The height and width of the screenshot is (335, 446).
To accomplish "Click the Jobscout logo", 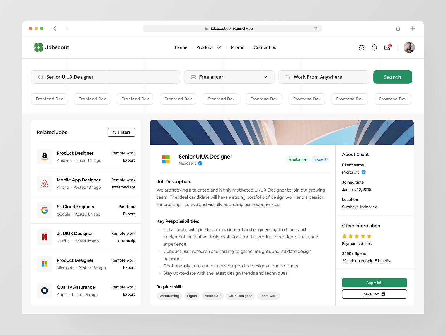I will click(52, 47).
